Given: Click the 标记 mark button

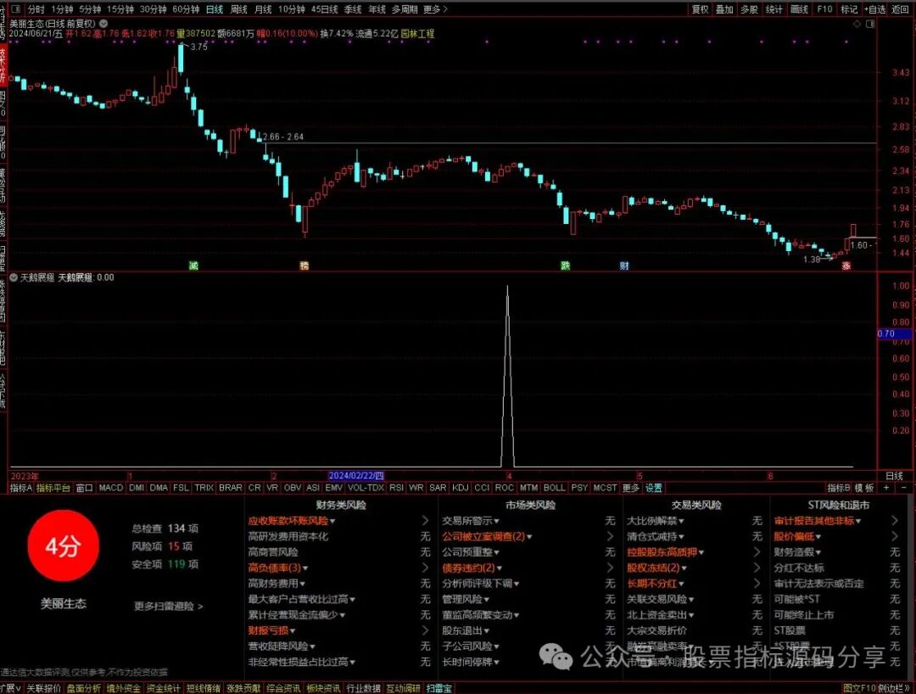Looking at the screenshot, I should 849,9.
